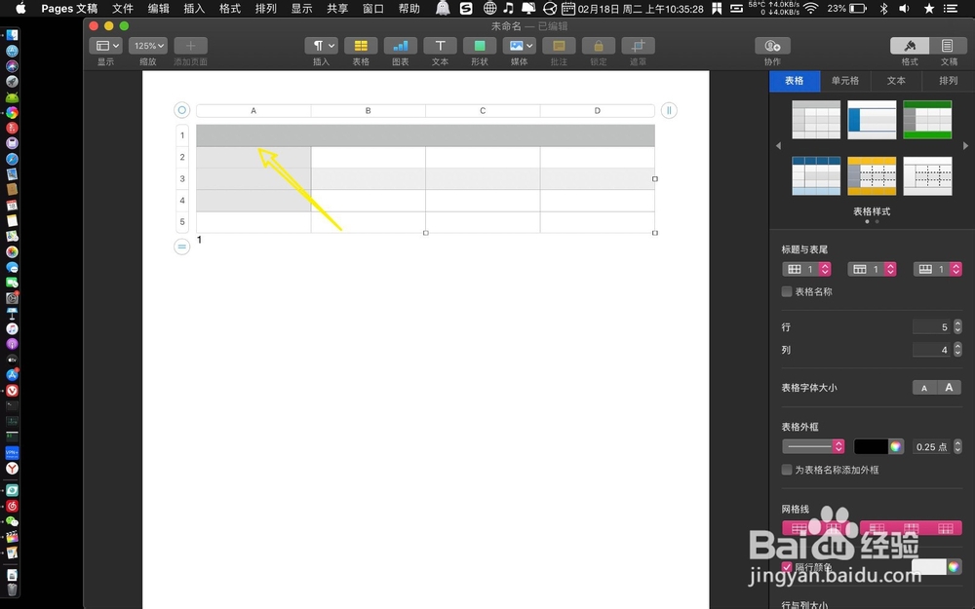Open the header rows count popup
Viewport: 975px width, 609px height.
tap(872, 269)
